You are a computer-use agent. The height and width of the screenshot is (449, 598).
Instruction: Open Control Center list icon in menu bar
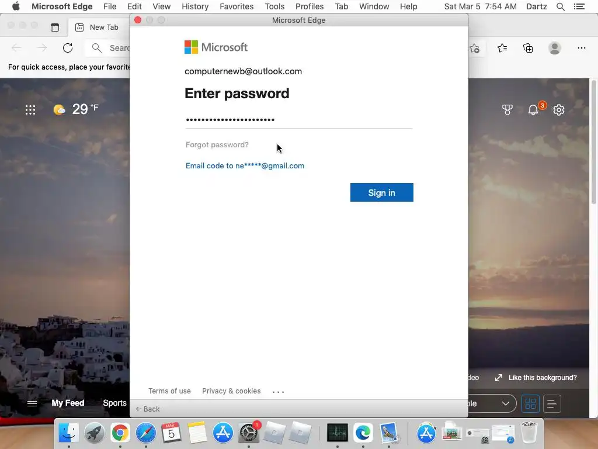point(579,6)
